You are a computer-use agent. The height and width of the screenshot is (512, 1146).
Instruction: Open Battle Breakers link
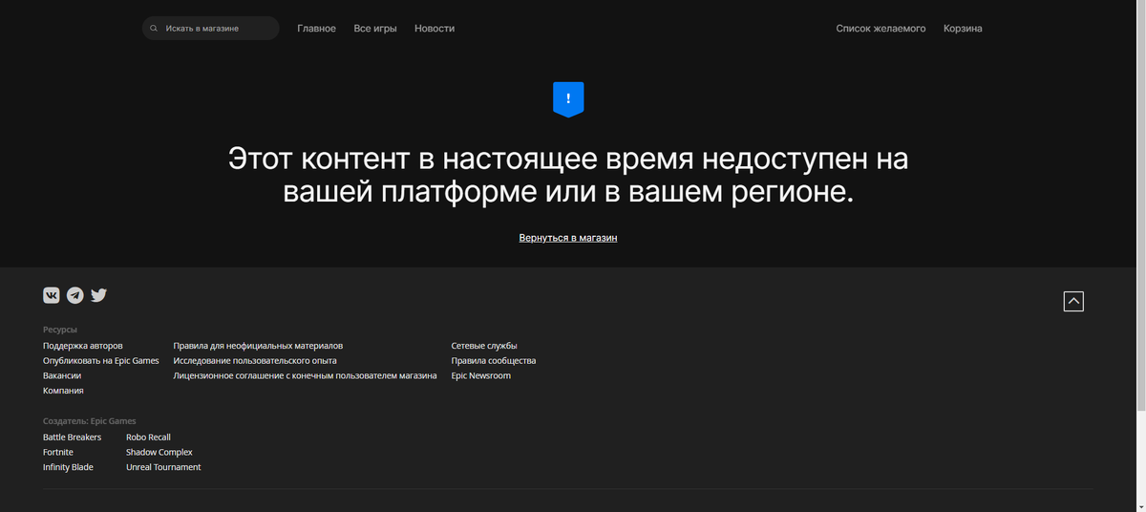[73, 437]
